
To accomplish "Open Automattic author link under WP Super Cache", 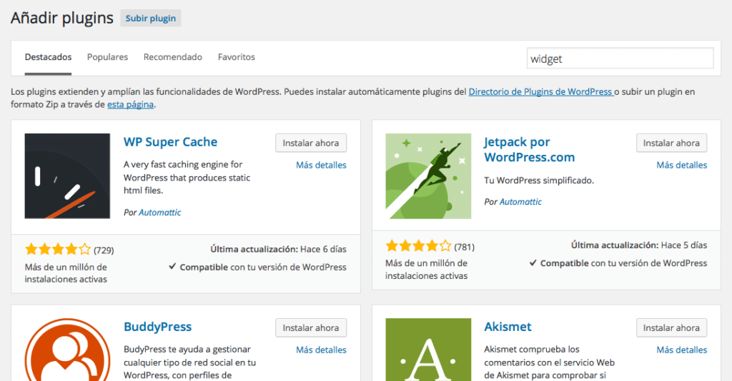I will pyautogui.click(x=159, y=213).
